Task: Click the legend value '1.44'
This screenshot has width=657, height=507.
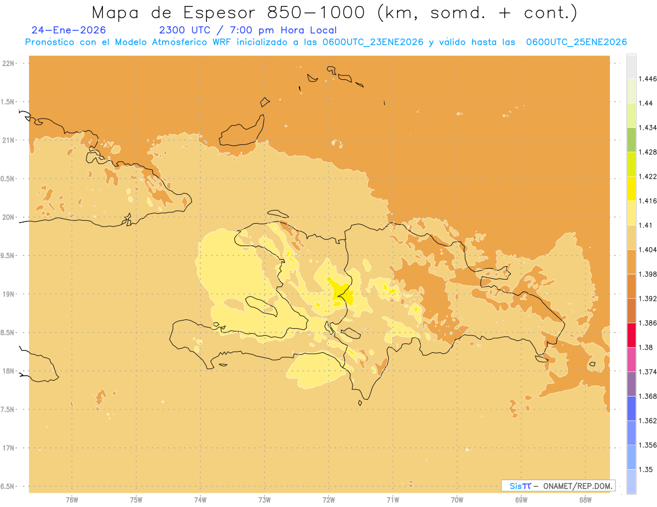Action: coord(646,103)
